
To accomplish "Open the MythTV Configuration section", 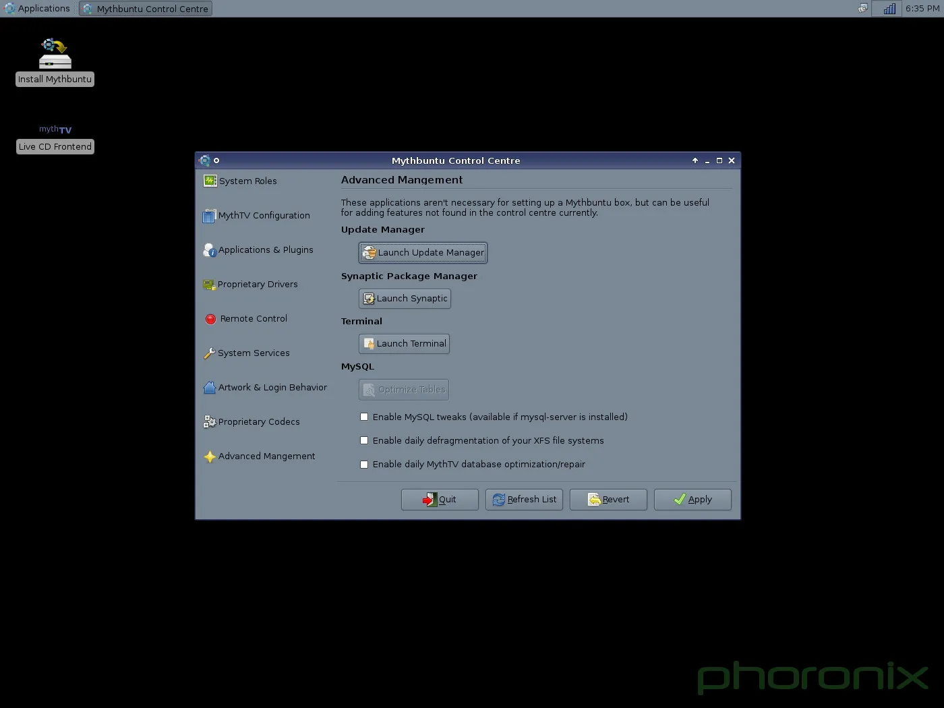I will 256,216.
